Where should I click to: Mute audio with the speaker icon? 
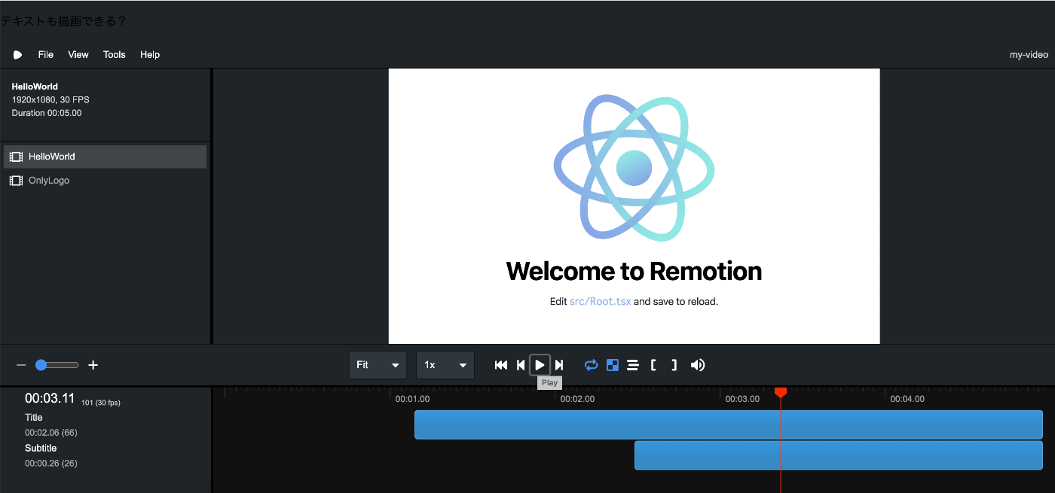pos(697,365)
